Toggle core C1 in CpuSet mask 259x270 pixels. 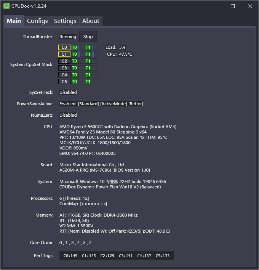(x=64, y=54)
